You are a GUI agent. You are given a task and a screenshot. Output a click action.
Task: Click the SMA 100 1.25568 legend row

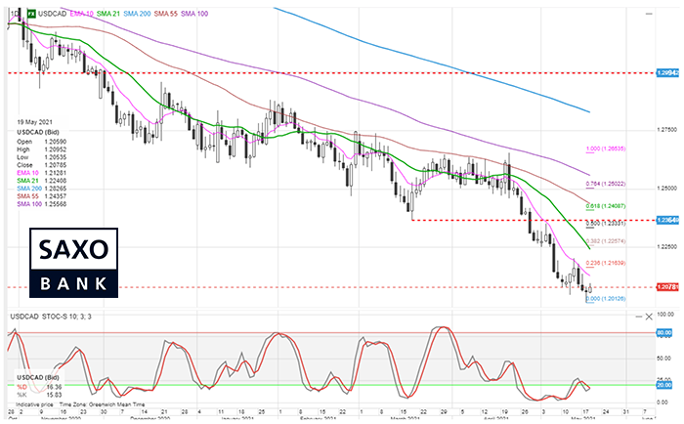[41, 204]
